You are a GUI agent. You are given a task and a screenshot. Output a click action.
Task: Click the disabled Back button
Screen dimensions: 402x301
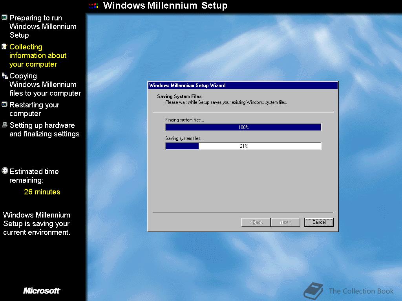point(256,222)
